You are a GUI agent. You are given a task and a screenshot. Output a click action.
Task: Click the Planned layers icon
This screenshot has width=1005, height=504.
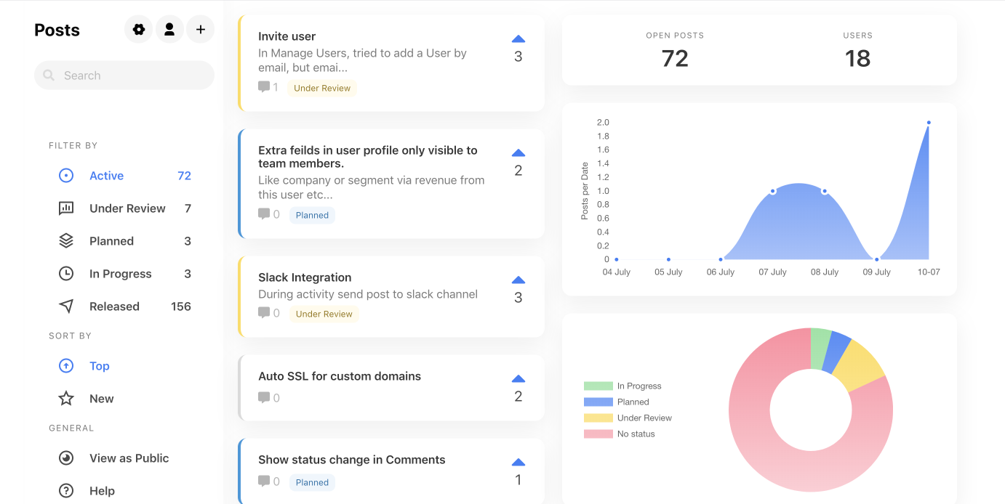[66, 241]
